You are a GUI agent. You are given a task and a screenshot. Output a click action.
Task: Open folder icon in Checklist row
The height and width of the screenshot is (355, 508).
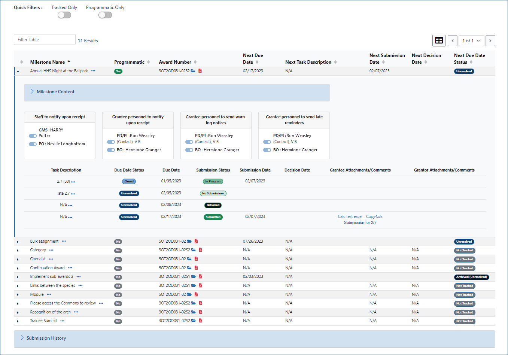pyautogui.click(x=189, y=259)
